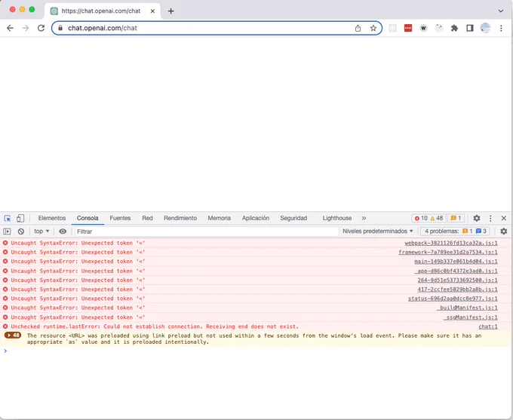
Task: Reload the chat.openai.com page
Action: point(41,28)
